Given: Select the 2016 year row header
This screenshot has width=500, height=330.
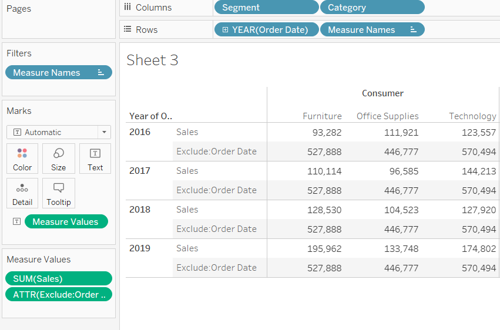Looking at the screenshot, I should (140, 132).
